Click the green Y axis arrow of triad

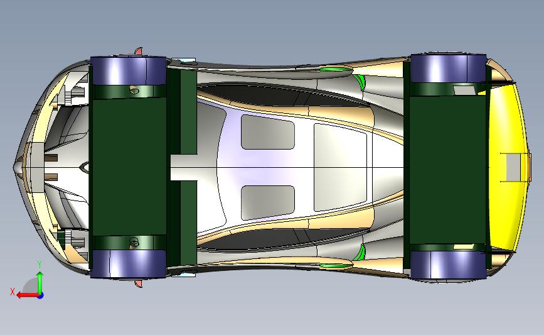pyautogui.click(x=40, y=283)
